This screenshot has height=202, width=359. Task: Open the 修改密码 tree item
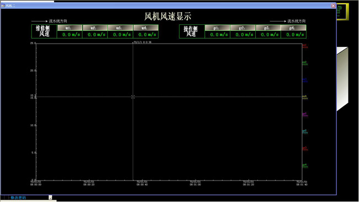pyautogui.click(x=18, y=198)
